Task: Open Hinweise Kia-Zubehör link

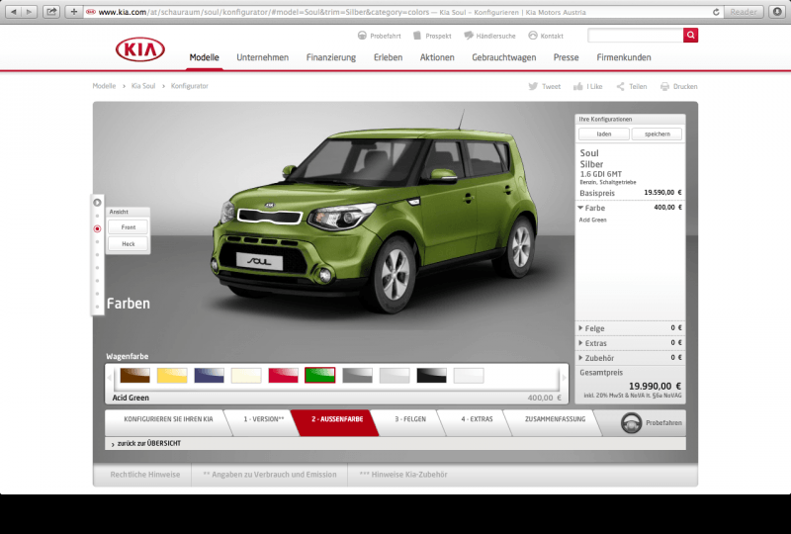Action: (x=403, y=475)
